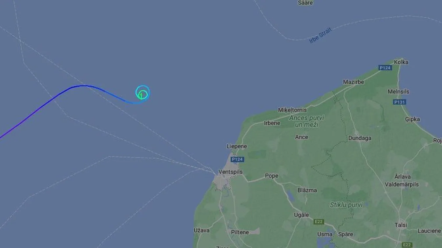Screen dimensions: 442x248
Task: Click the Sääre label at the top edge
Action: pos(305,3)
